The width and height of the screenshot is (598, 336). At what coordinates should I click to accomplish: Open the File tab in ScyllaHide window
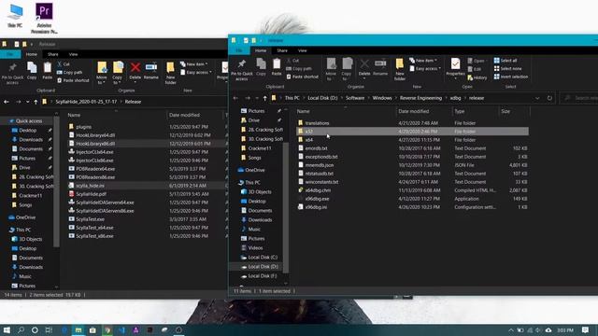[x=10, y=54]
